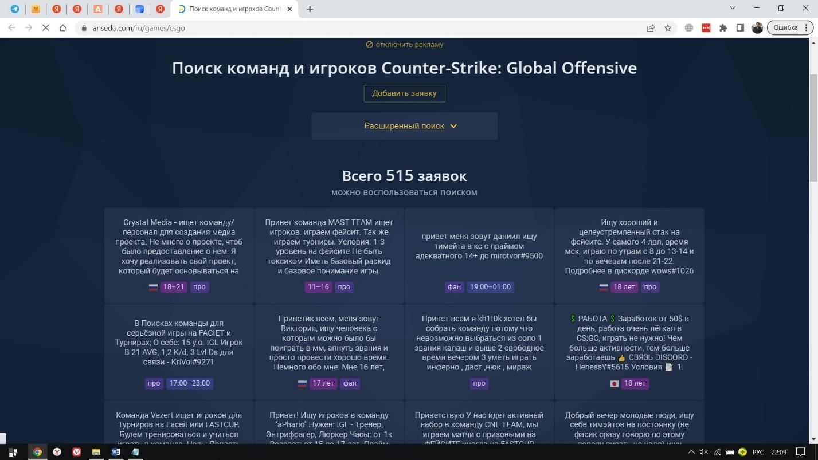The width and height of the screenshot is (818, 460).
Task: Switch to the Telegram browser tab
Action: [15, 9]
